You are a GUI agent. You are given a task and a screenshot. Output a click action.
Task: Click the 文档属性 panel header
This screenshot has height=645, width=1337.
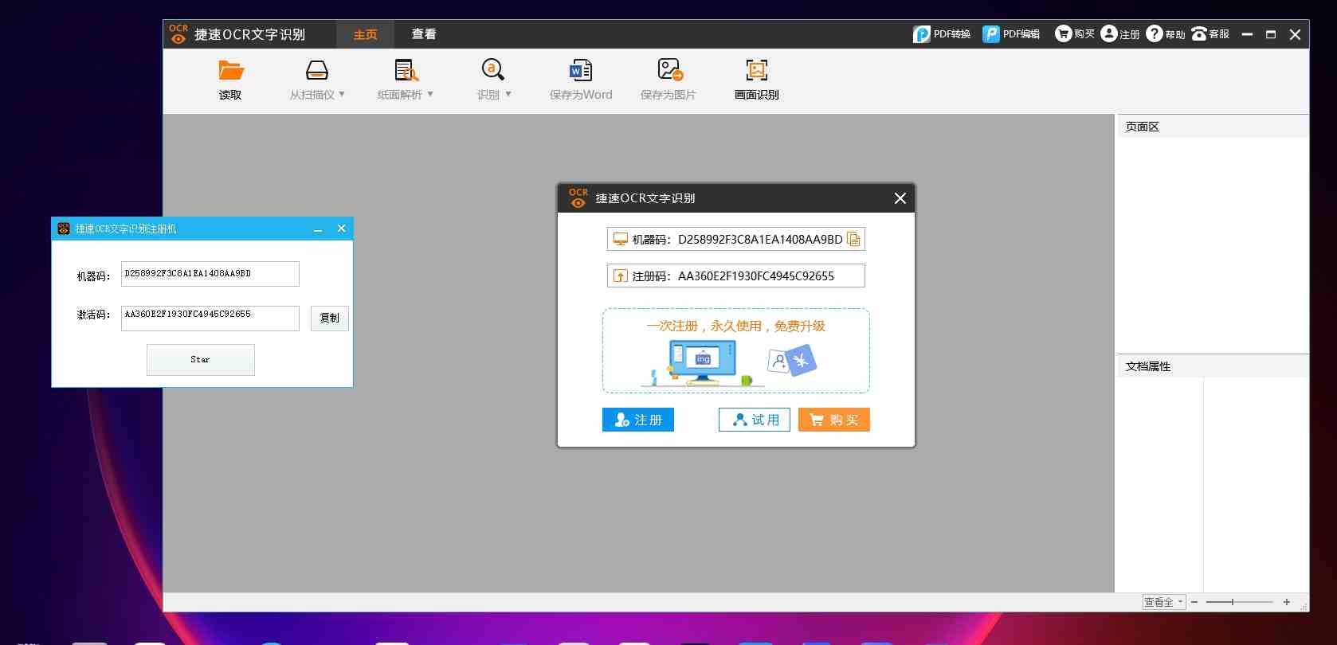pyautogui.click(x=1213, y=366)
